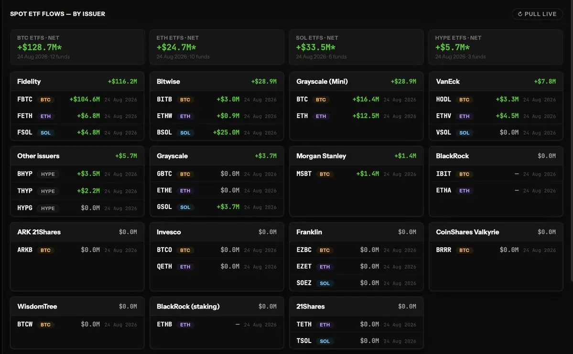Click the Morgan Stanley issuer header

[357, 156]
